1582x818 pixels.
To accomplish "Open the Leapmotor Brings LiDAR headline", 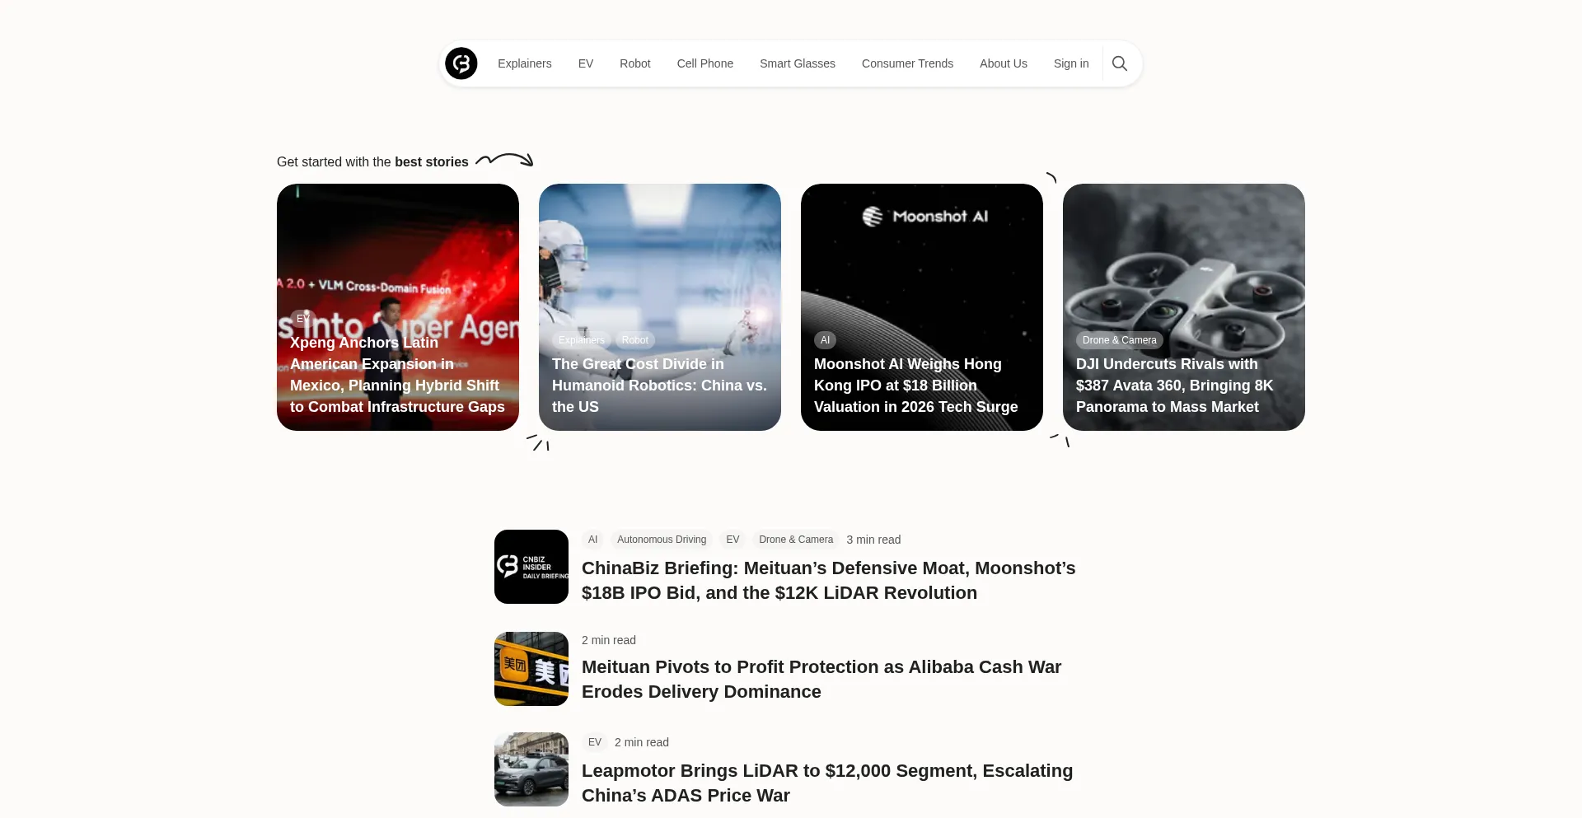I will (x=827, y=783).
